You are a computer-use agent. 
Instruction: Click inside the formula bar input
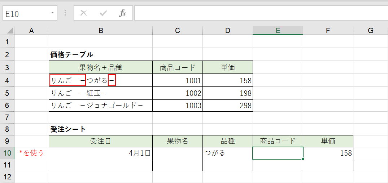(x=261, y=13)
